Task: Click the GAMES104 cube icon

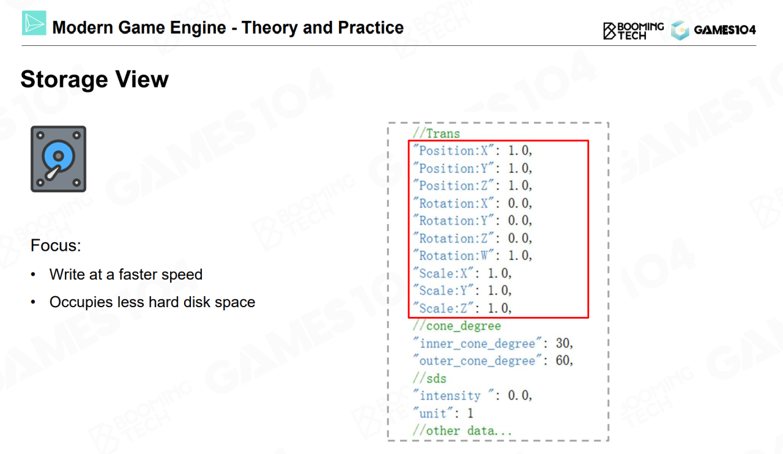Action: click(680, 30)
